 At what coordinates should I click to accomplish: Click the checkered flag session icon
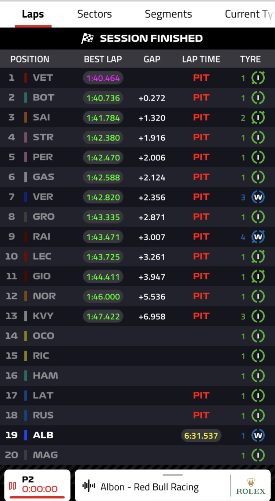87,39
